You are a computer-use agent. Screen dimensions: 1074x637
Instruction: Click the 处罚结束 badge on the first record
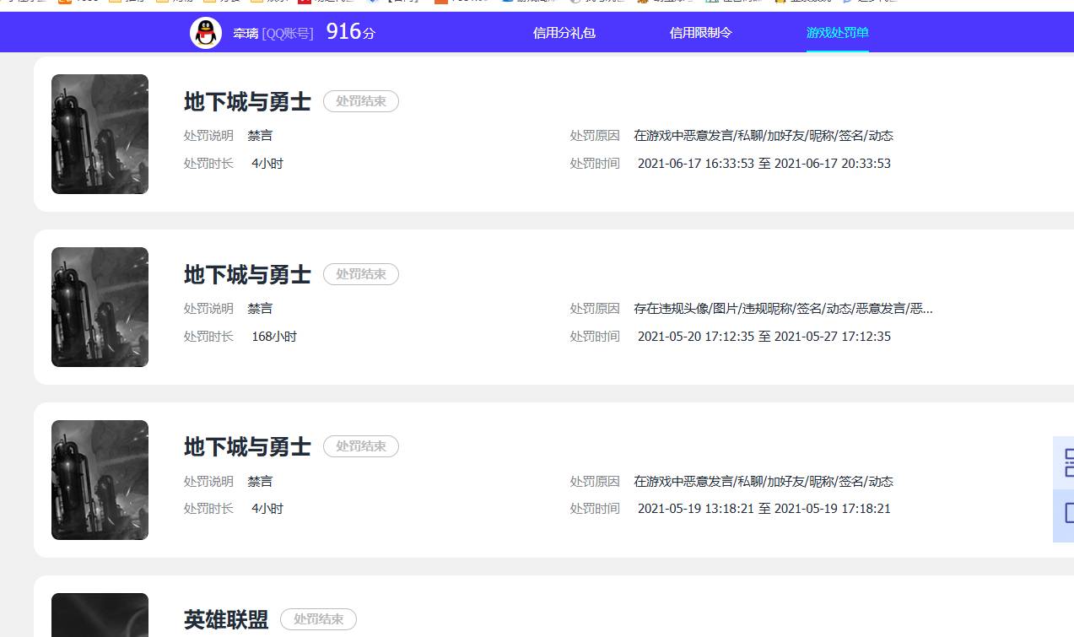(x=361, y=101)
